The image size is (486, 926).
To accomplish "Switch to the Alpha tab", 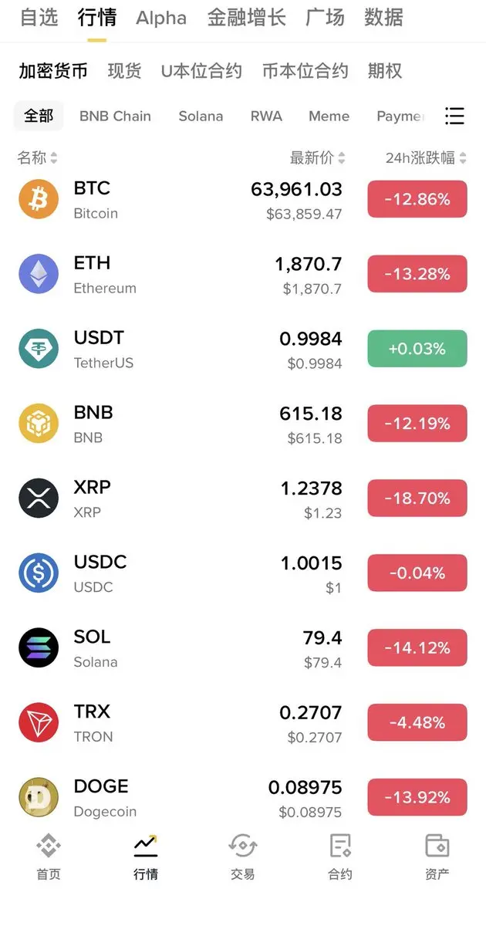I will 161,18.
